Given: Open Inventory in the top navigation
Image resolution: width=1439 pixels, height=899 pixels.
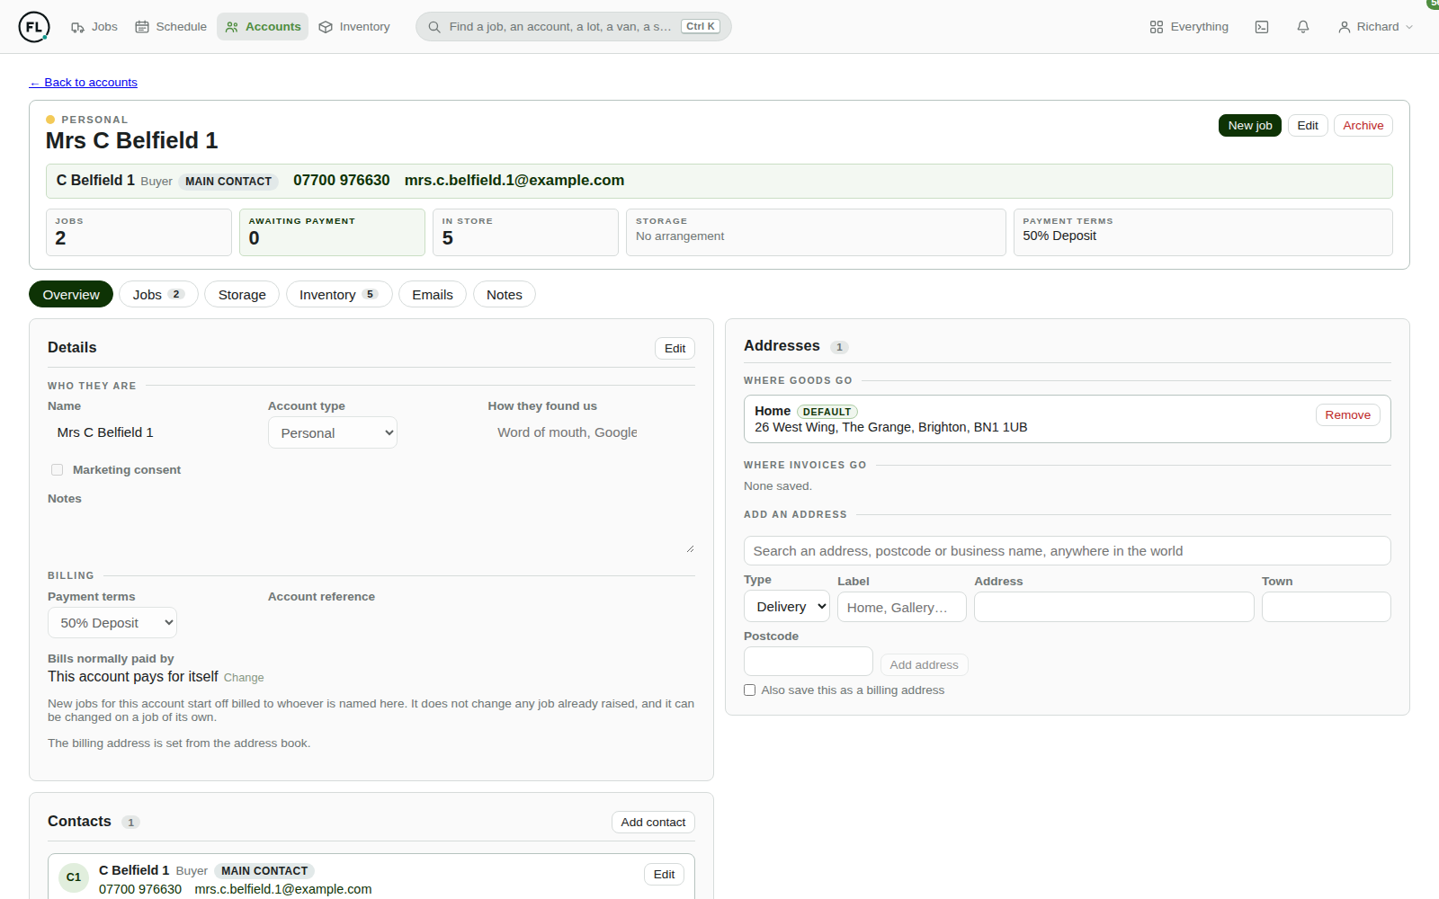Looking at the screenshot, I should point(354,27).
